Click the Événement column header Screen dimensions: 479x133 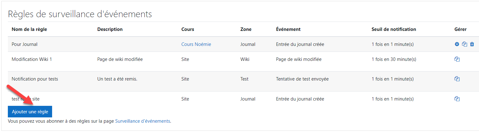coord(288,29)
